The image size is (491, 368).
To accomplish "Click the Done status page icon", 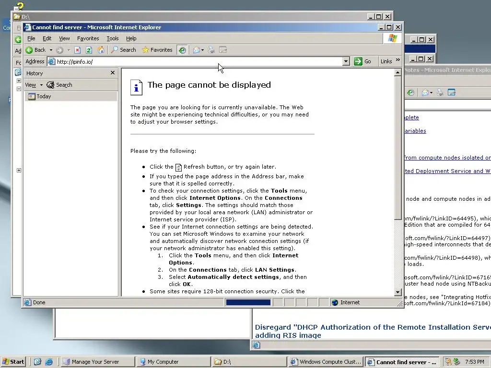I will 27,302.
